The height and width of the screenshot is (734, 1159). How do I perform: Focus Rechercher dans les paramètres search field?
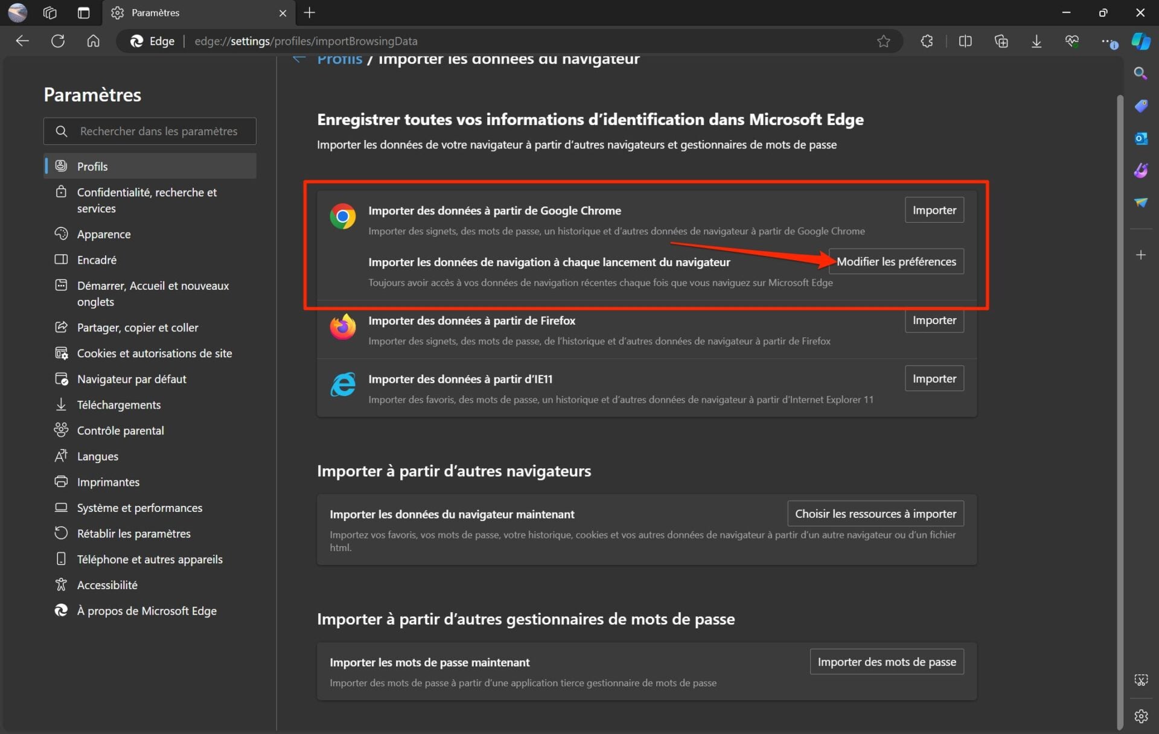(158, 131)
